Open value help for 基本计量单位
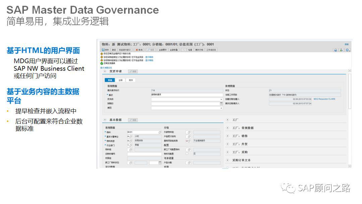362x204 pixels. [x=131, y=137]
